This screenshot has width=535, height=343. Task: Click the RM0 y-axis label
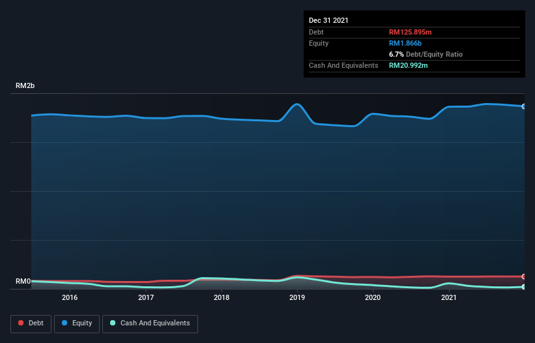click(x=23, y=281)
